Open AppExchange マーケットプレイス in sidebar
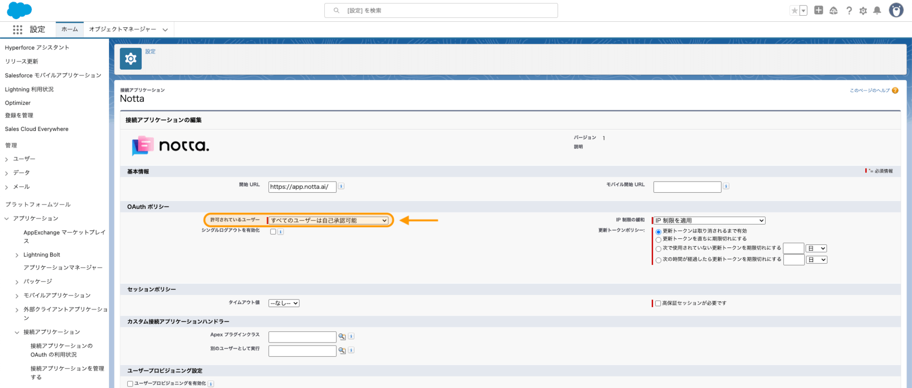 pyautogui.click(x=64, y=237)
